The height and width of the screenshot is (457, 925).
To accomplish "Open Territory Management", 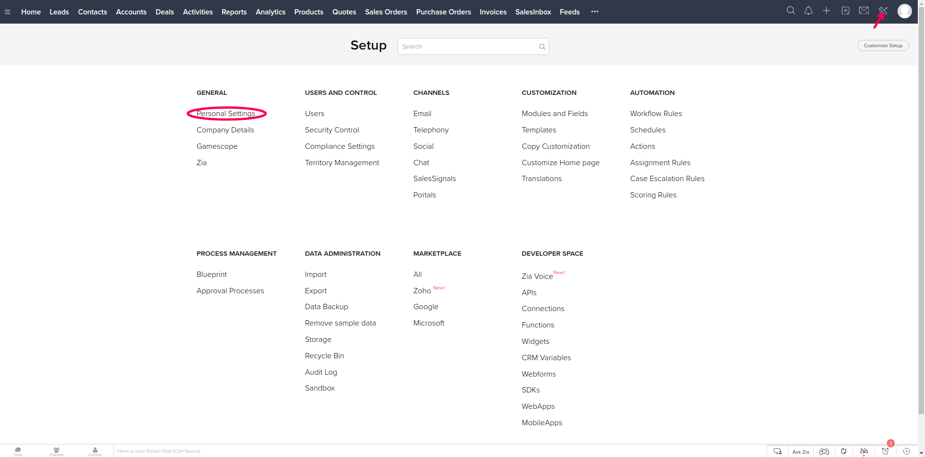I will pos(342,163).
